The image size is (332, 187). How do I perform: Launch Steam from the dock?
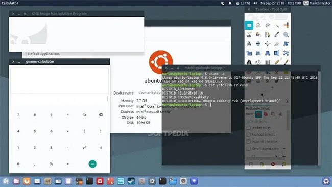click(x=131, y=181)
